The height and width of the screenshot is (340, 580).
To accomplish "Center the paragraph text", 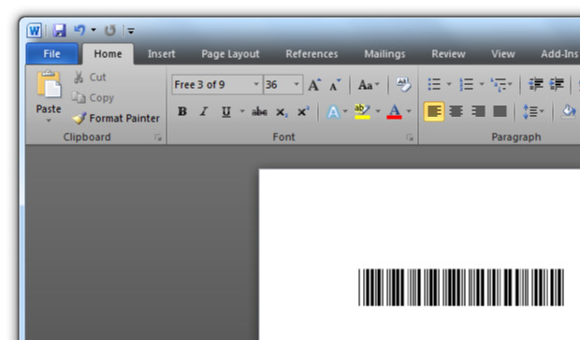I will click(457, 111).
